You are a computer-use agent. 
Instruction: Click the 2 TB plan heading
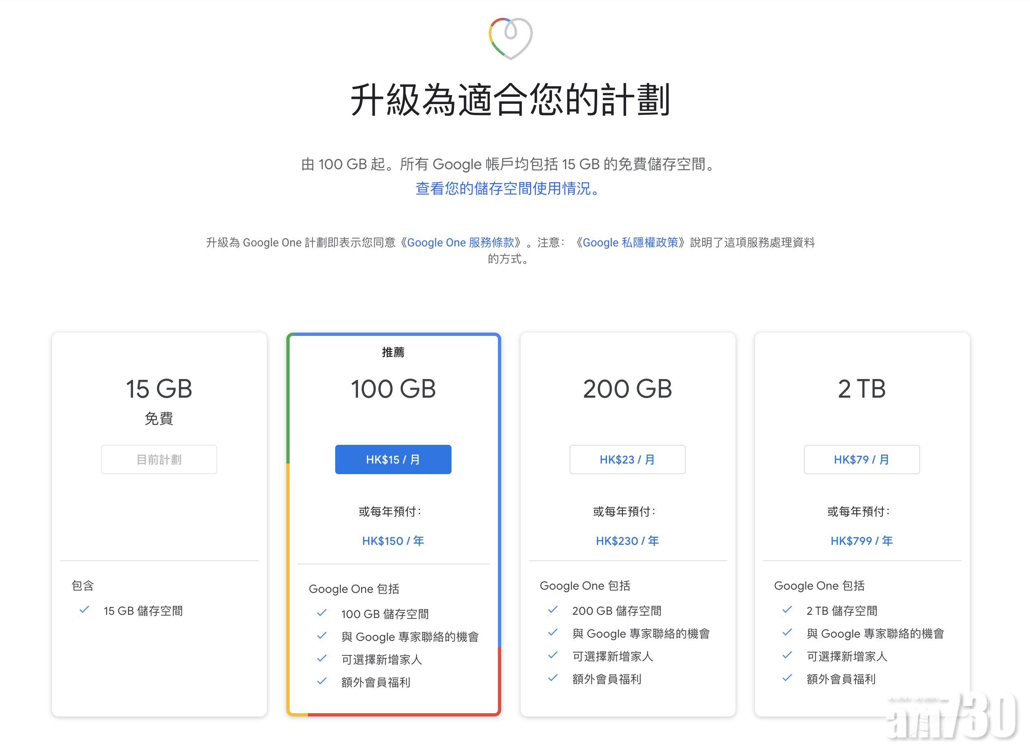pos(862,389)
